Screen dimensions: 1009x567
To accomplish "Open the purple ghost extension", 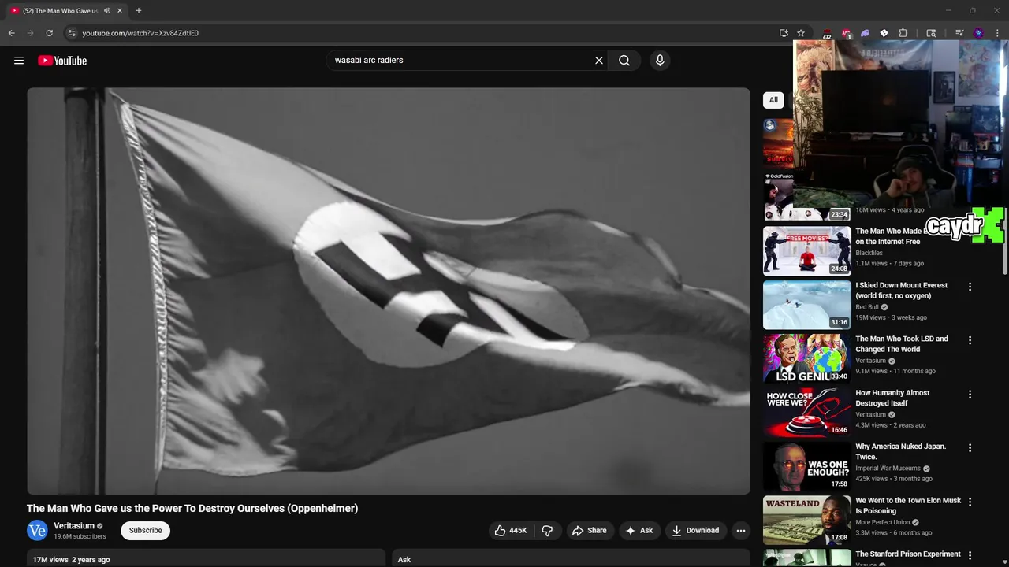I will [865, 33].
